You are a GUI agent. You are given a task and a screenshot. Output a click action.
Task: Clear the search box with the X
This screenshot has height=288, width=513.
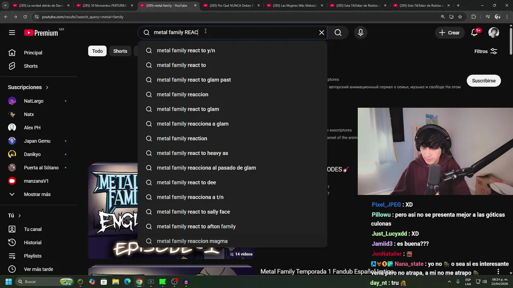coord(321,32)
